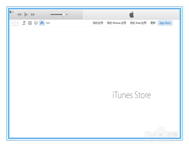Go forward with the right arrow button
Image resolution: width=189 pixels, height=147 pixels.
click(17, 23)
